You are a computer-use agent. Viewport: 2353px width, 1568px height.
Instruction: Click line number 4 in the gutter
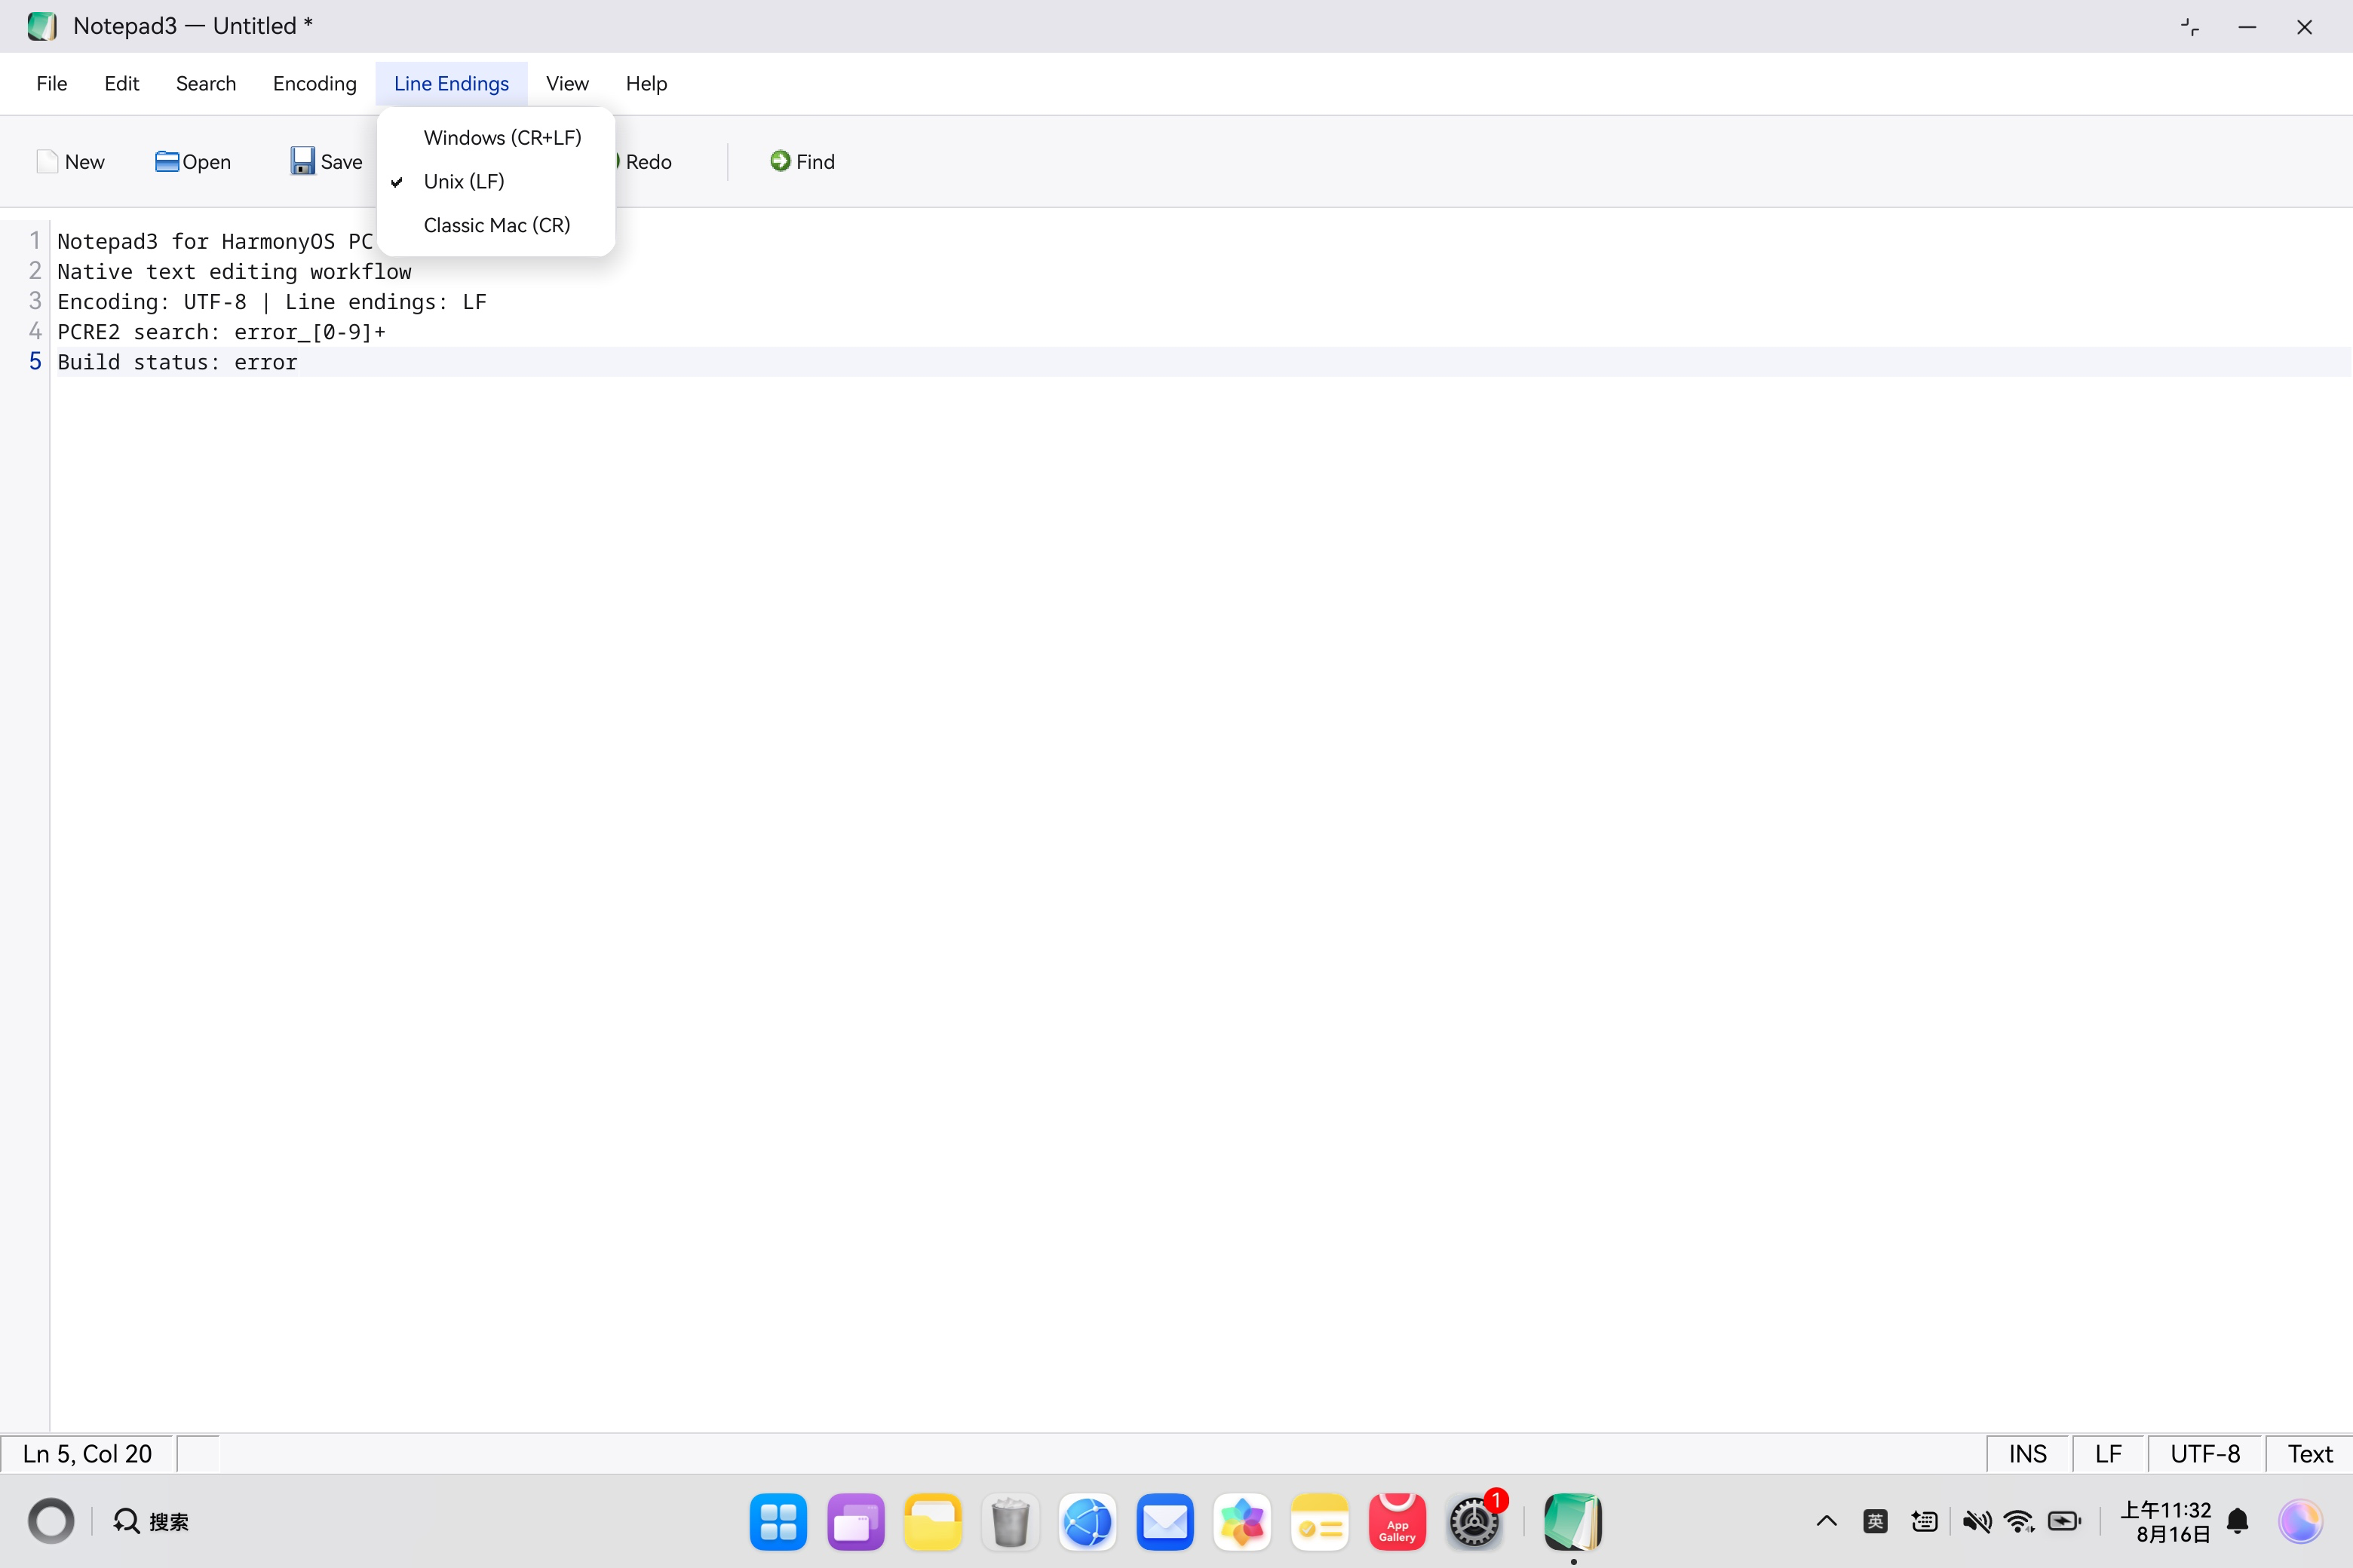(35, 331)
